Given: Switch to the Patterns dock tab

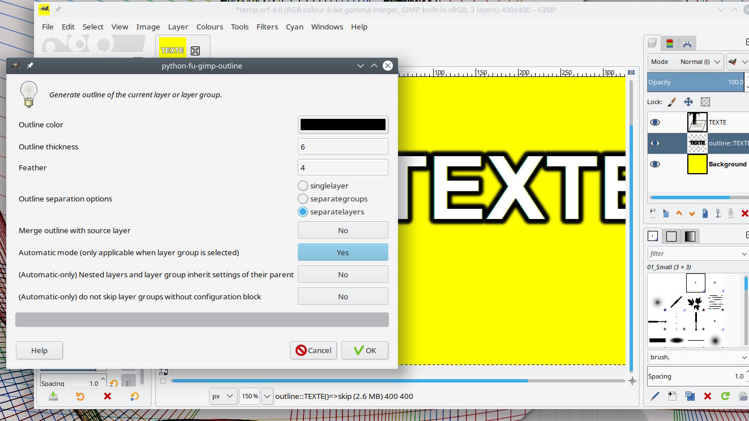Looking at the screenshot, I should [671, 236].
